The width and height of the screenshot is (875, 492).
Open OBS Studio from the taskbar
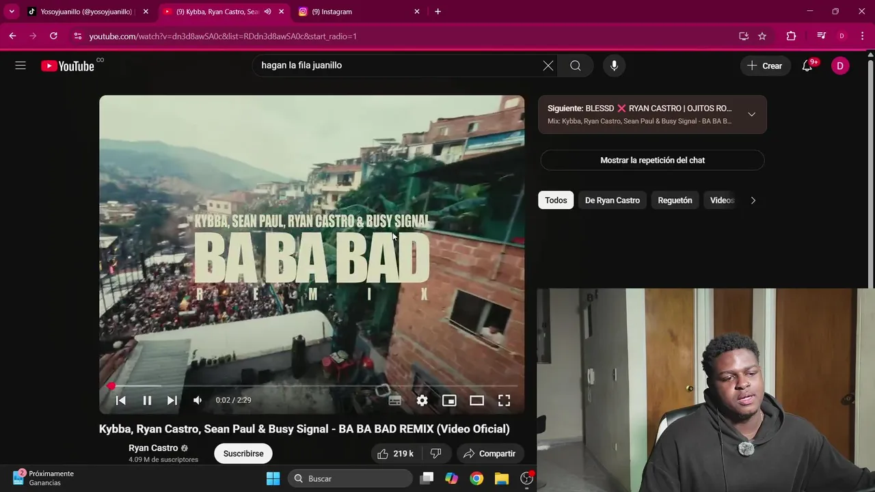pos(526,478)
